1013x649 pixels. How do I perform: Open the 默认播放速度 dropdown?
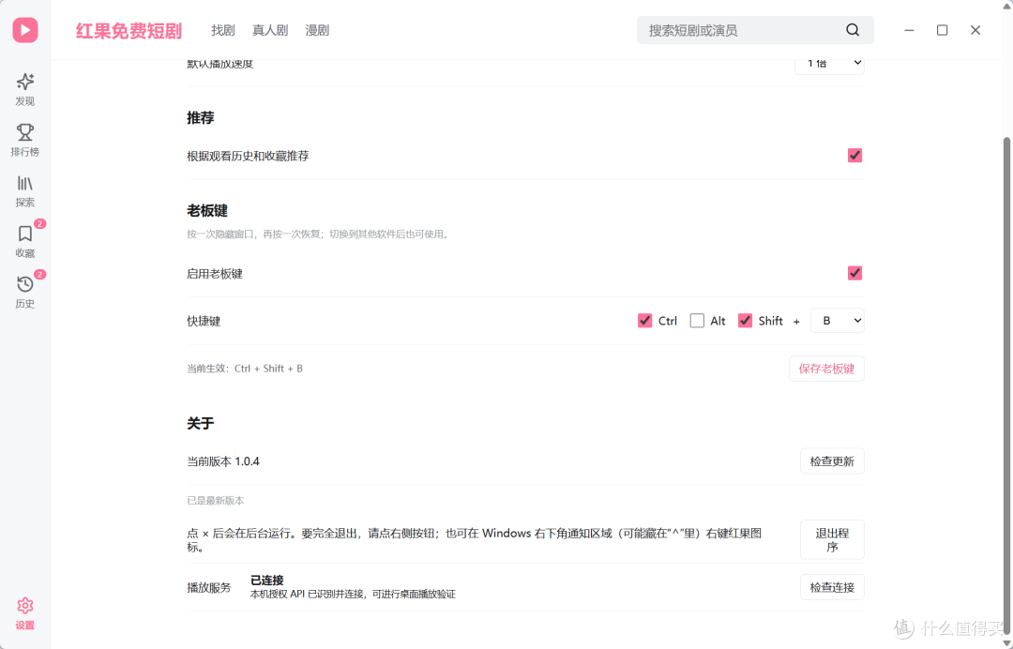point(829,64)
